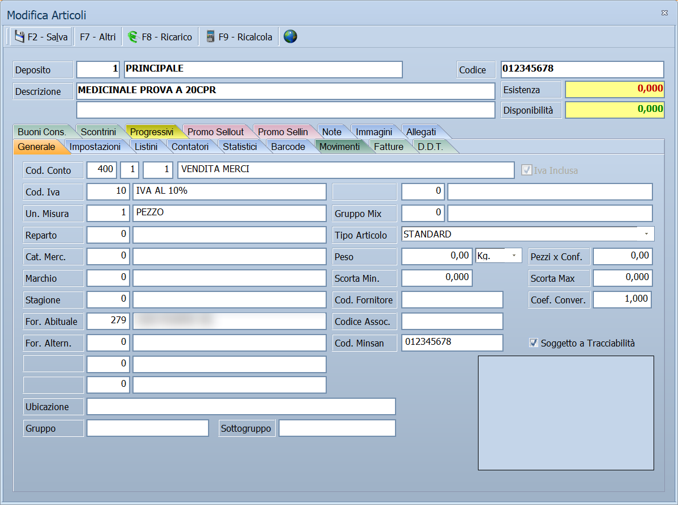678x505 pixels.
Task: Click the Marchio label button
Action: [x=53, y=278]
